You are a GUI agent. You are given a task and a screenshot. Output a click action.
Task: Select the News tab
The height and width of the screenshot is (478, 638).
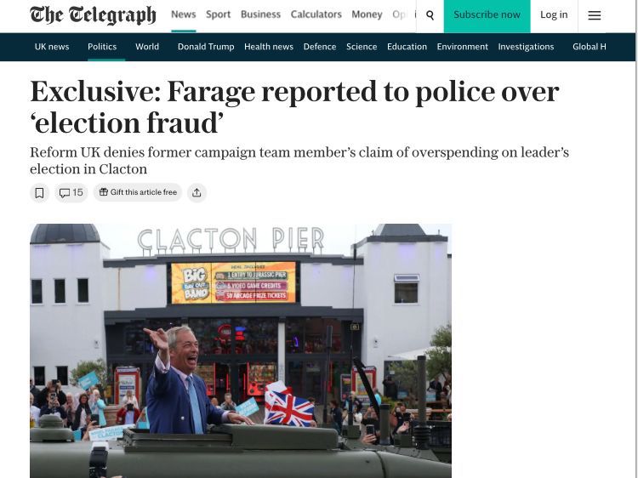point(184,14)
